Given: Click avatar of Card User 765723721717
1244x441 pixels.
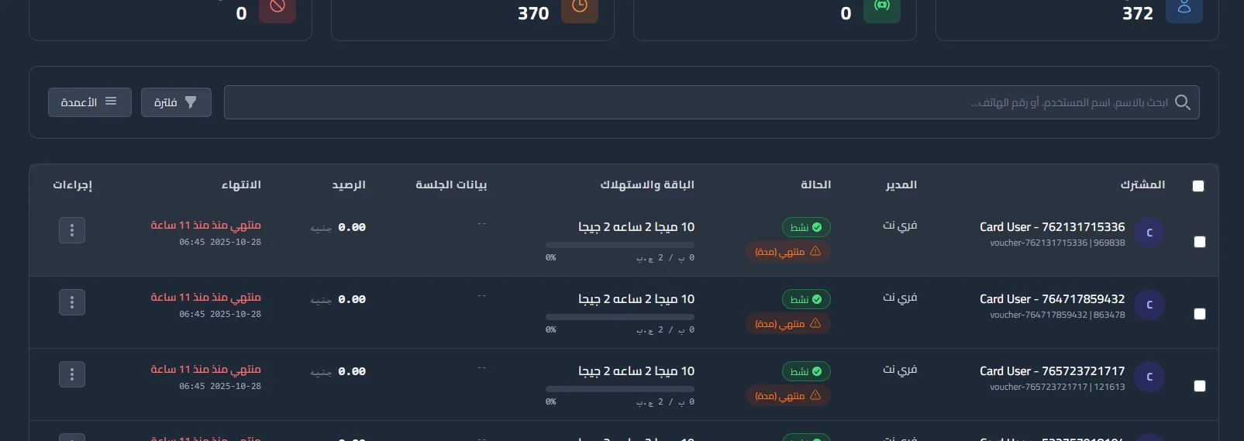Looking at the screenshot, I should pos(1149,377).
